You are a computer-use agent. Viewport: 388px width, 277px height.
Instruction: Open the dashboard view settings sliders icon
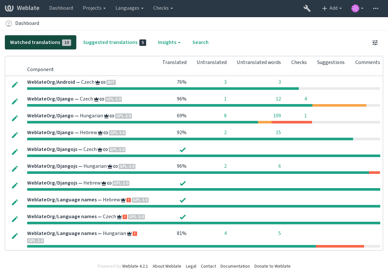[375, 43]
